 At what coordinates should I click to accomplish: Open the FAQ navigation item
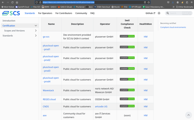click(92, 13)
